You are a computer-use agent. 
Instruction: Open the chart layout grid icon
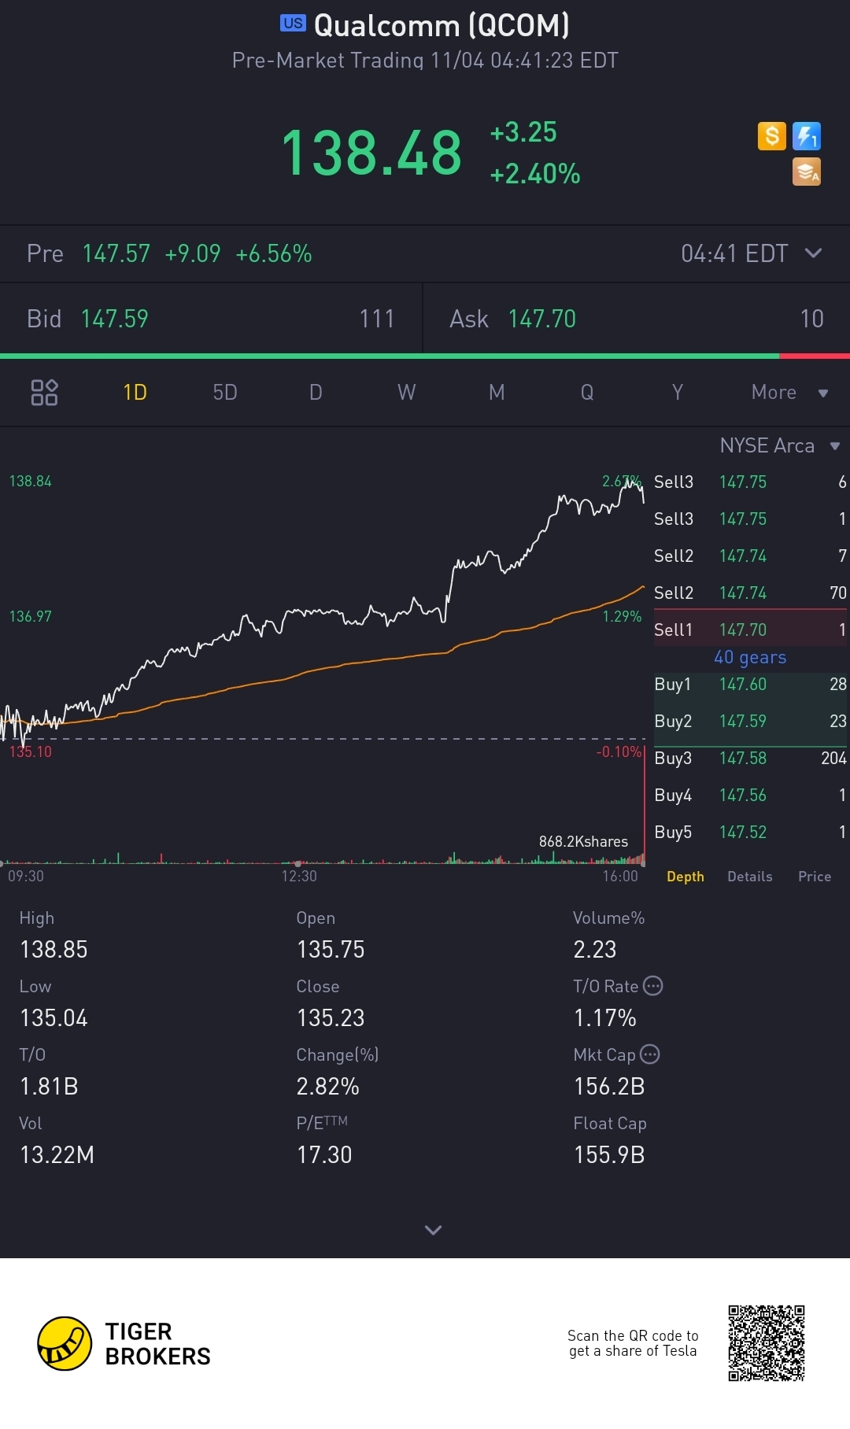44,392
